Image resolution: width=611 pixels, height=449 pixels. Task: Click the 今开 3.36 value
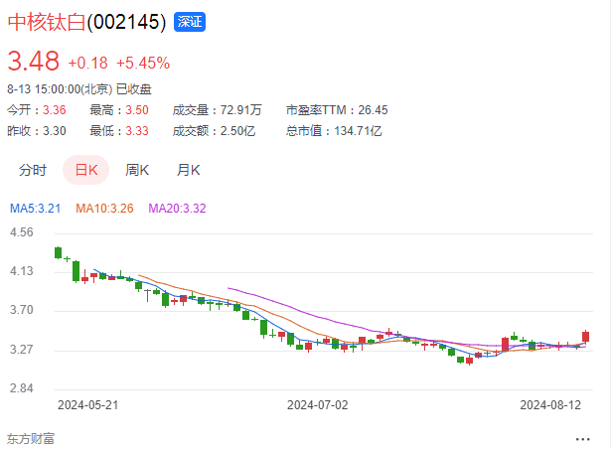(x=55, y=110)
